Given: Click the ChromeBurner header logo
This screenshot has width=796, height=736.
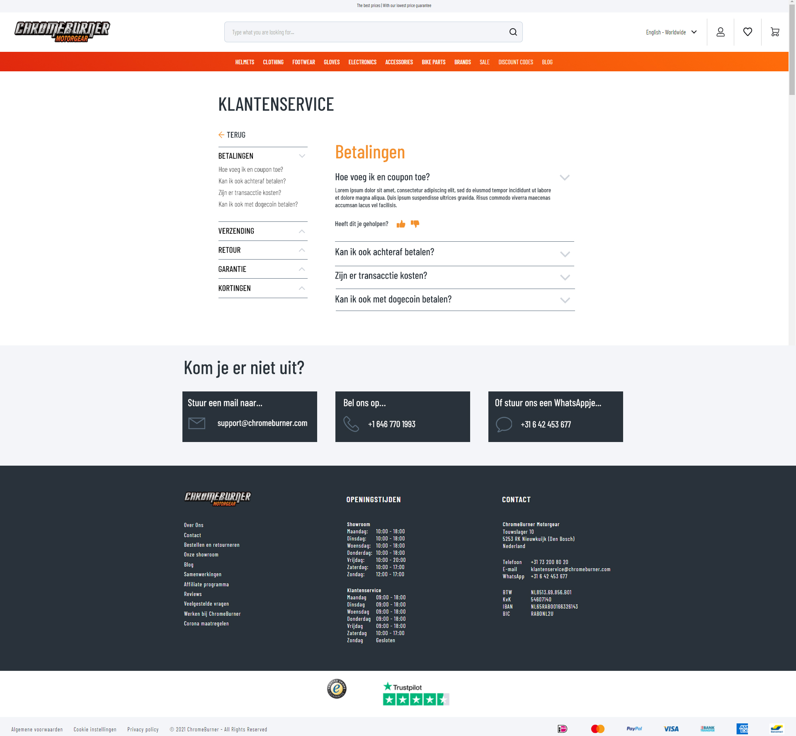Looking at the screenshot, I should coord(62,32).
